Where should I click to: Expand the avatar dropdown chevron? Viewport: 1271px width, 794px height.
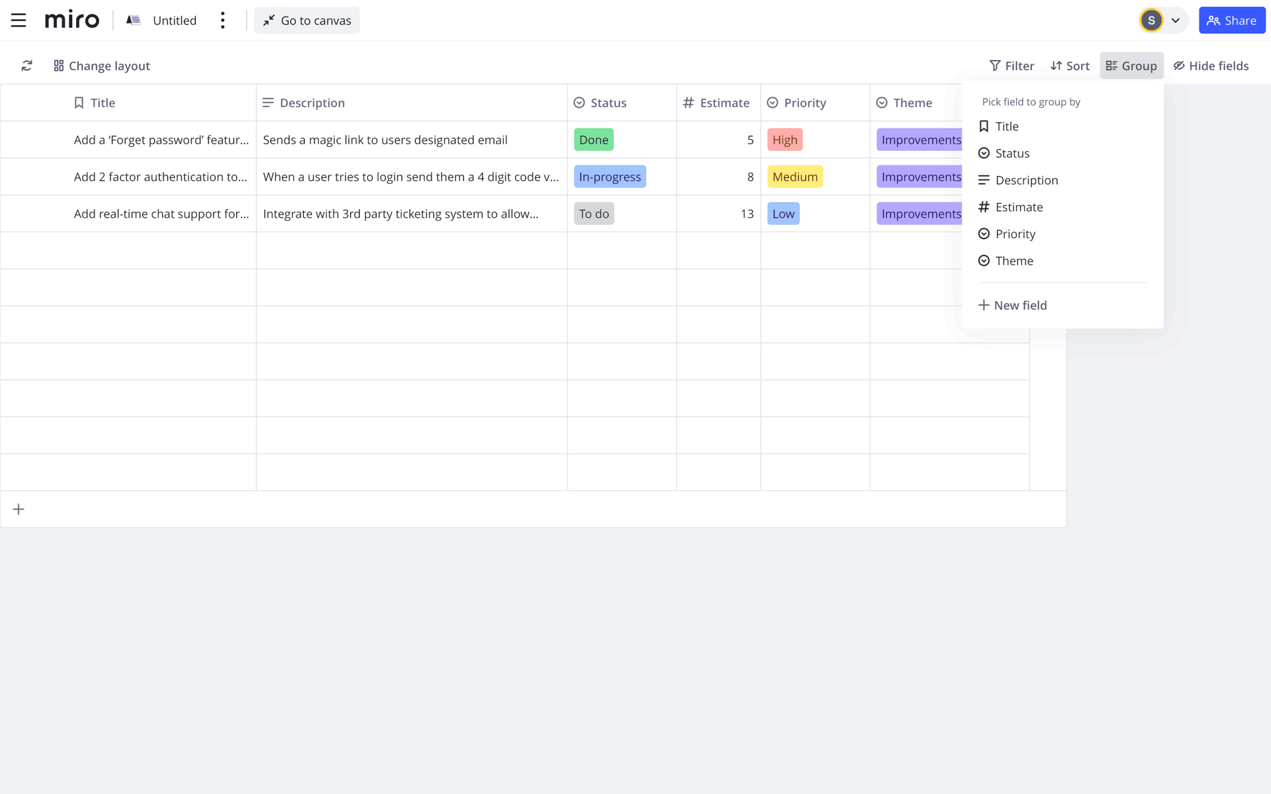(1176, 21)
